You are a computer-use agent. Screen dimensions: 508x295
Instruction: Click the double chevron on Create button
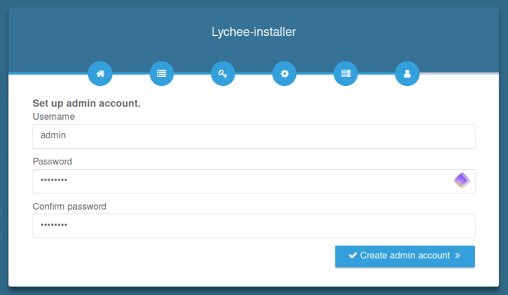(x=458, y=256)
